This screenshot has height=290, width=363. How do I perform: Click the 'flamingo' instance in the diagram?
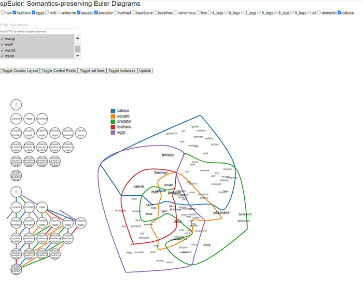pos(161,172)
